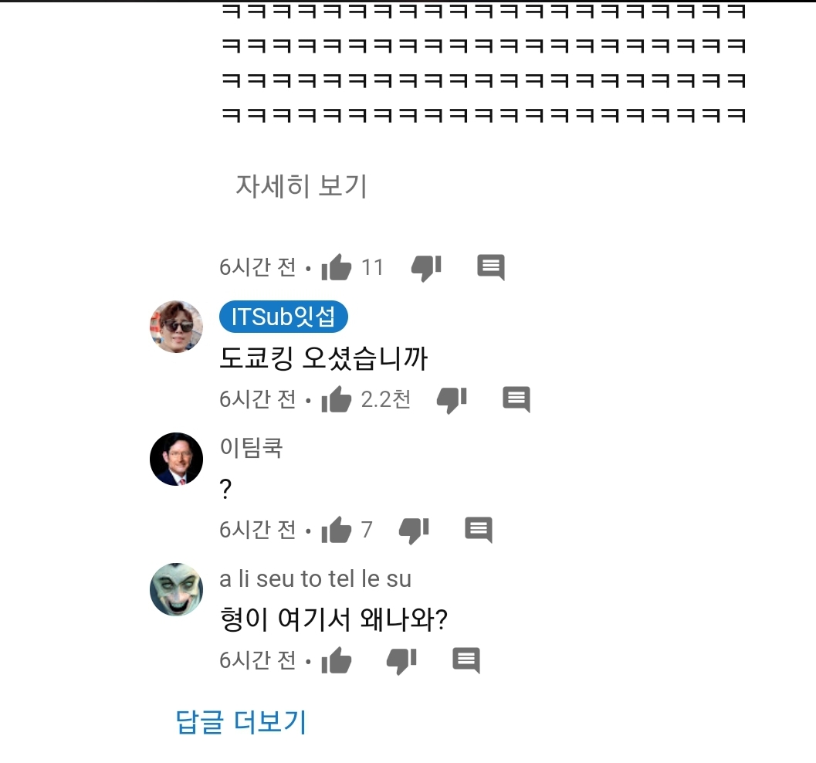Click the a li seu to tel le su avatar

tap(176, 589)
